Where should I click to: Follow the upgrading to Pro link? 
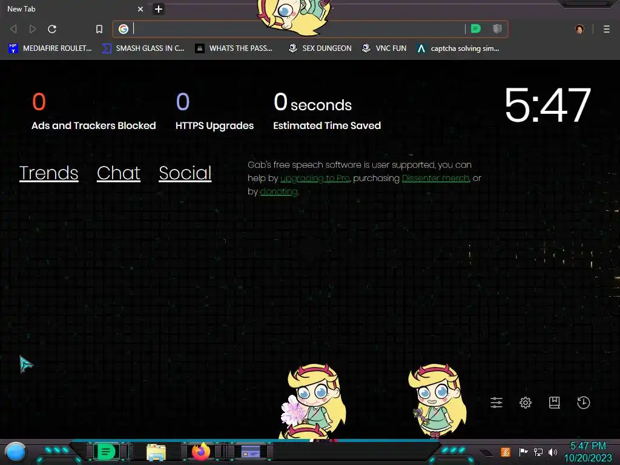pos(315,179)
